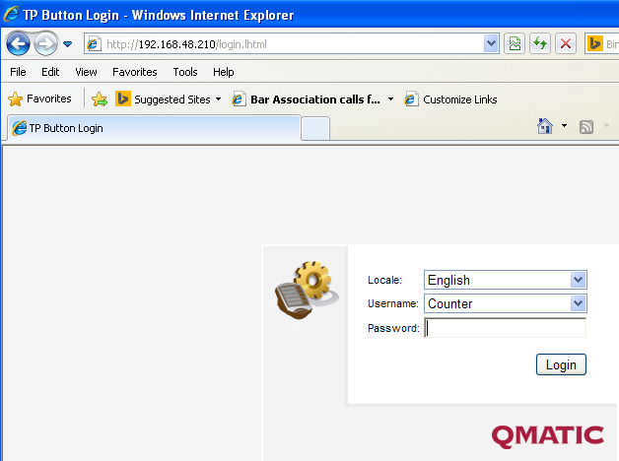Open a new blank tab

(x=315, y=129)
